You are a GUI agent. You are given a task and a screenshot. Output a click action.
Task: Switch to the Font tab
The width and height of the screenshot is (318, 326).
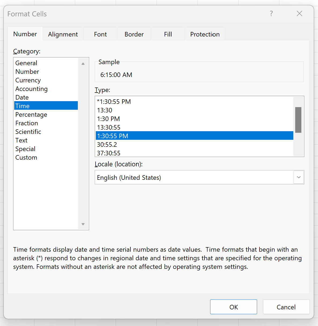click(100, 34)
